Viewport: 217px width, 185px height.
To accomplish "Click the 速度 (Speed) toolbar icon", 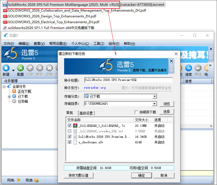I will 189,68.
